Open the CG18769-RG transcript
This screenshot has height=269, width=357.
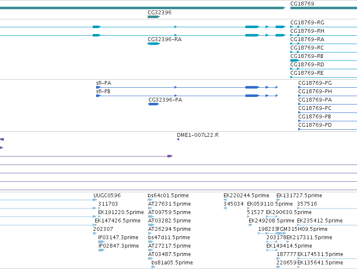coord(307,23)
